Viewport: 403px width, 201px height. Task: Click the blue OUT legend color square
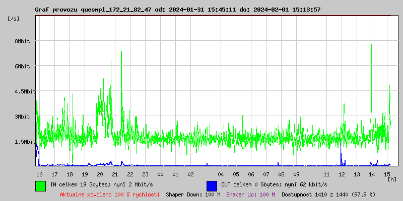pos(212,185)
